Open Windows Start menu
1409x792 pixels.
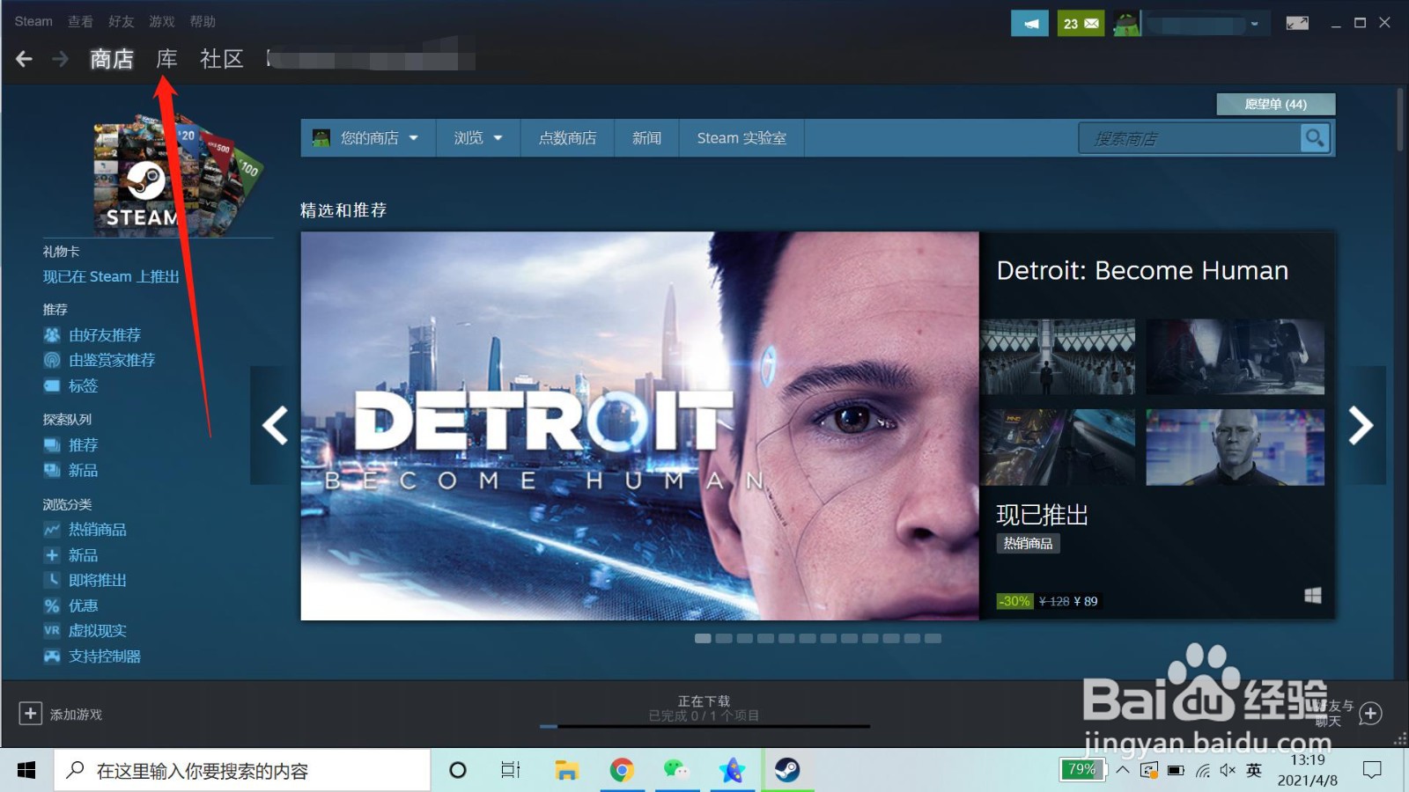[26, 771]
